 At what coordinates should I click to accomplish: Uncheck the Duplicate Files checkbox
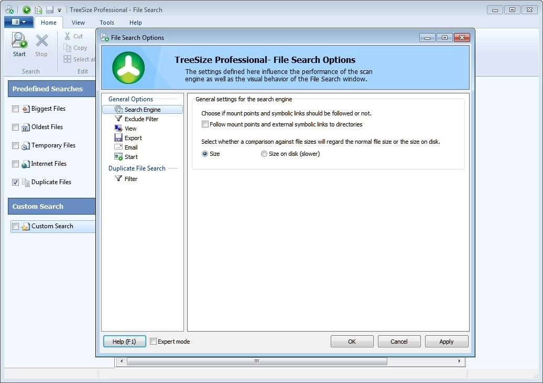pos(15,182)
